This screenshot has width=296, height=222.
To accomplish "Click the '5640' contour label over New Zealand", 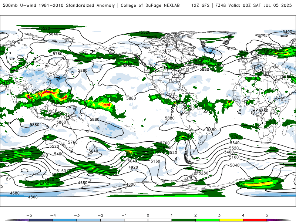I will (93, 151).
